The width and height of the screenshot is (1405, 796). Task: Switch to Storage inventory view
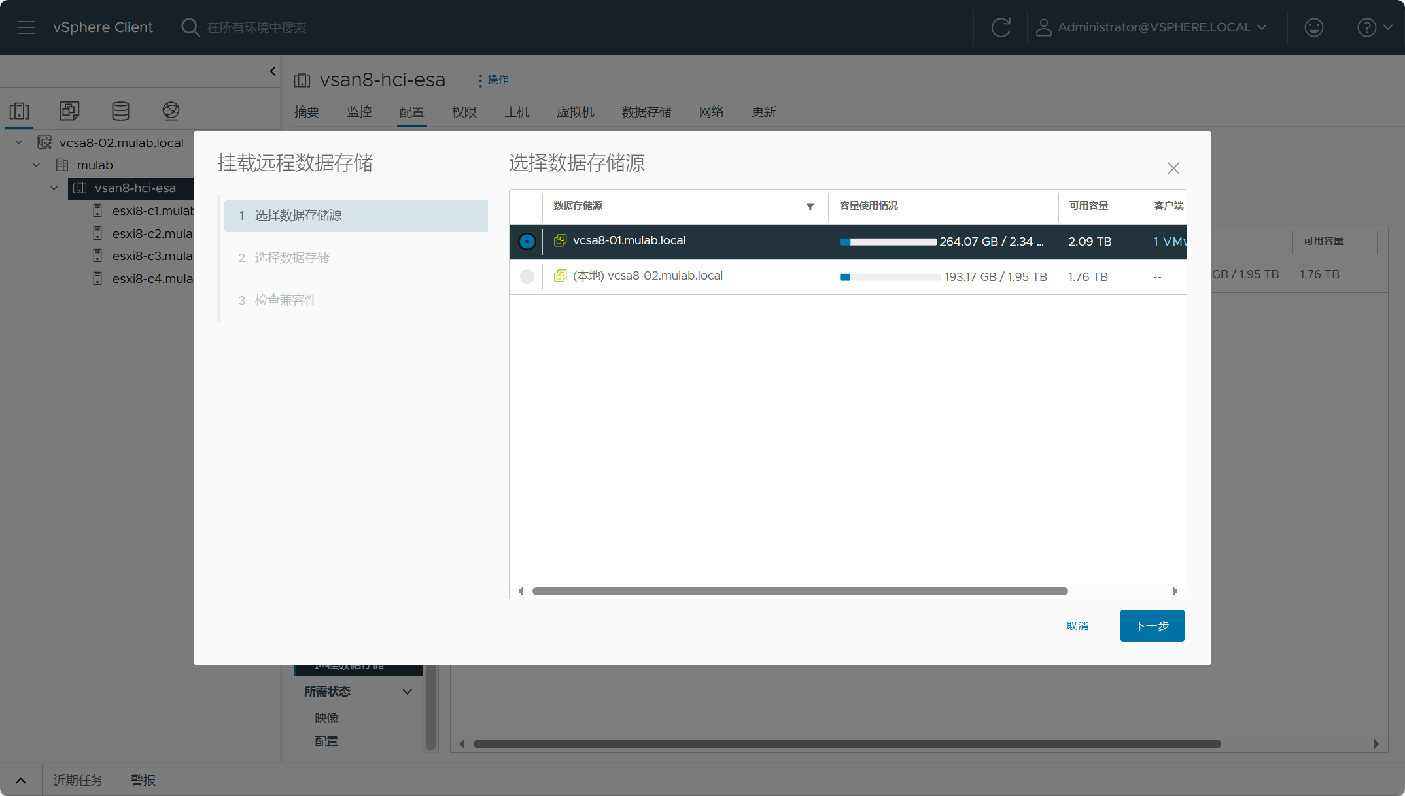coord(120,111)
